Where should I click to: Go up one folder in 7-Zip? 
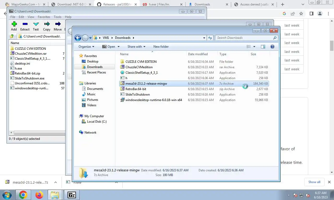coord(12,36)
